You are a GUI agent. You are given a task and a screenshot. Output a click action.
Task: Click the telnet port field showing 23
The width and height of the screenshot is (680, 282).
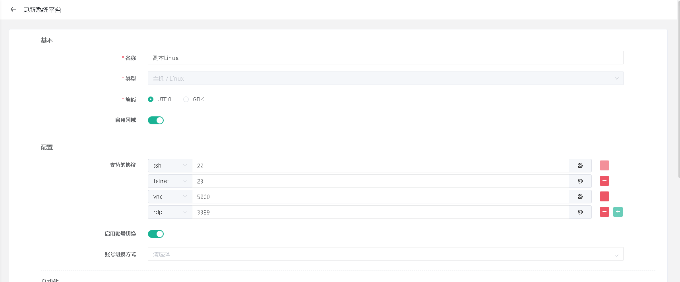click(x=380, y=181)
